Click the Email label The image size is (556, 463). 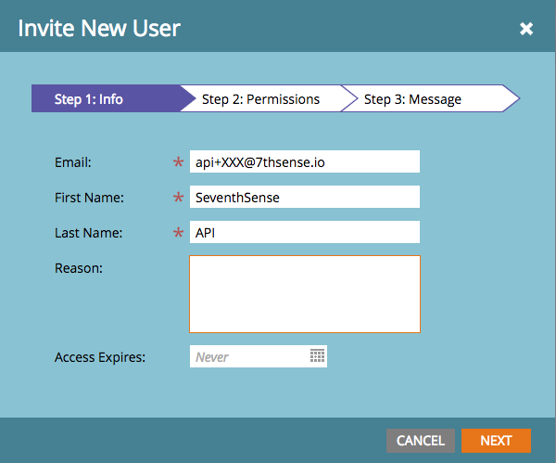pyautogui.click(x=73, y=162)
